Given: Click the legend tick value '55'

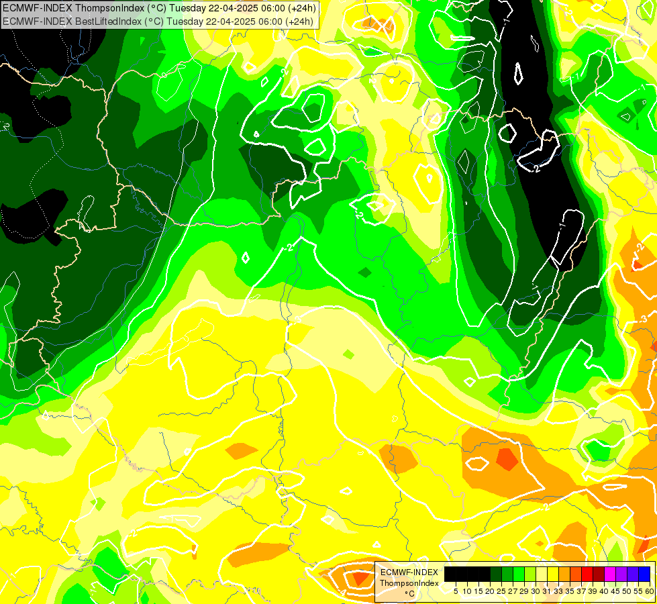Looking at the screenshot, I should pyautogui.click(x=639, y=591).
